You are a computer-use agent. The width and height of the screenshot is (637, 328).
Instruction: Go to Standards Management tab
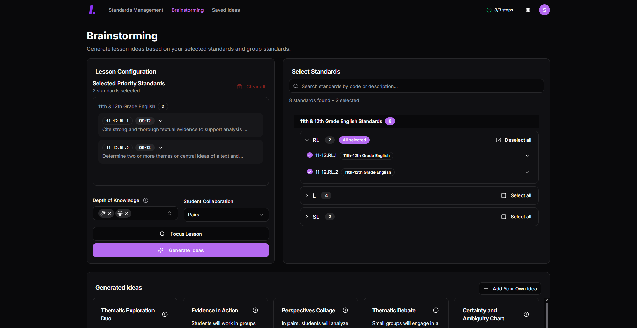click(136, 10)
